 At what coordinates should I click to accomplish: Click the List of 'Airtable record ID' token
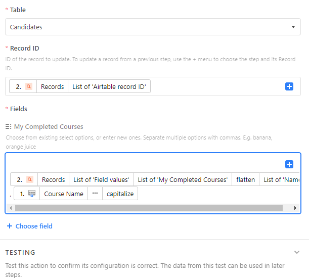(109, 86)
